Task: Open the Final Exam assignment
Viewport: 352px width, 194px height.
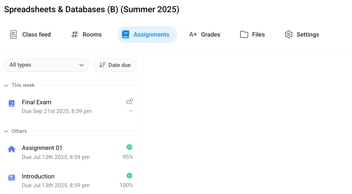Action: pyautogui.click(x=37, y=102)
